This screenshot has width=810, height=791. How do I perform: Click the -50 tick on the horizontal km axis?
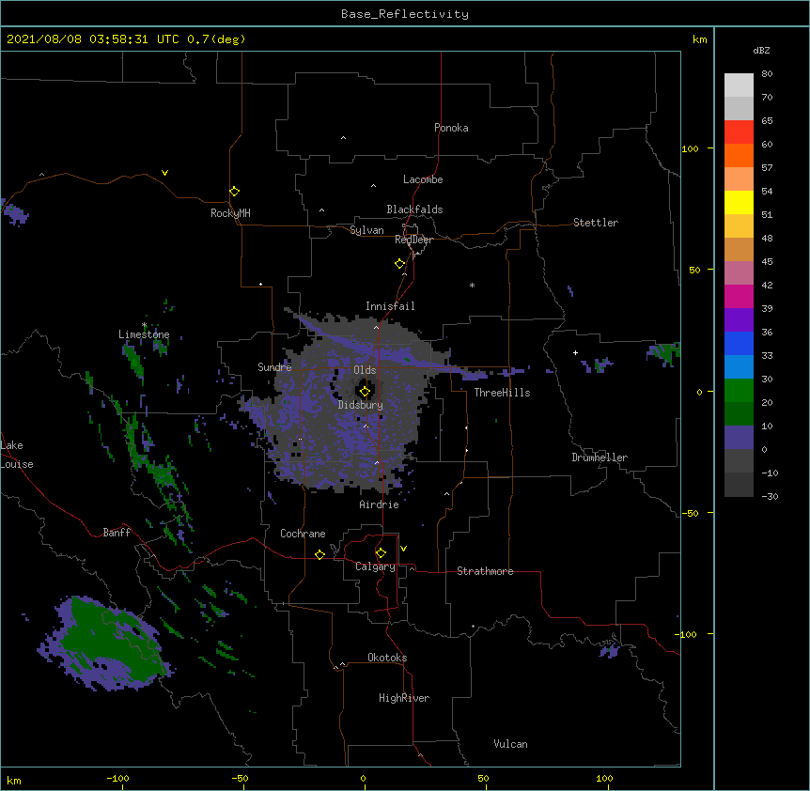tap(240, 778)
